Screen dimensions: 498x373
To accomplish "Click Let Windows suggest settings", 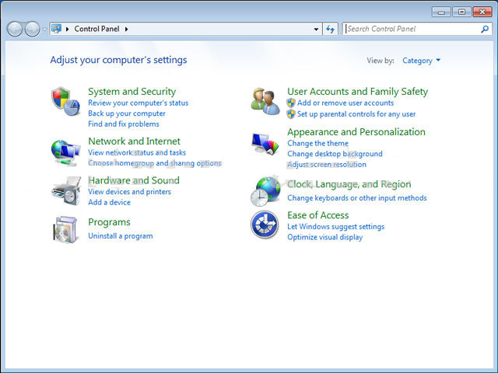I will [335, 226].
